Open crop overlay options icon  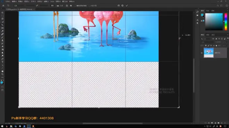(x=67, y=6)
